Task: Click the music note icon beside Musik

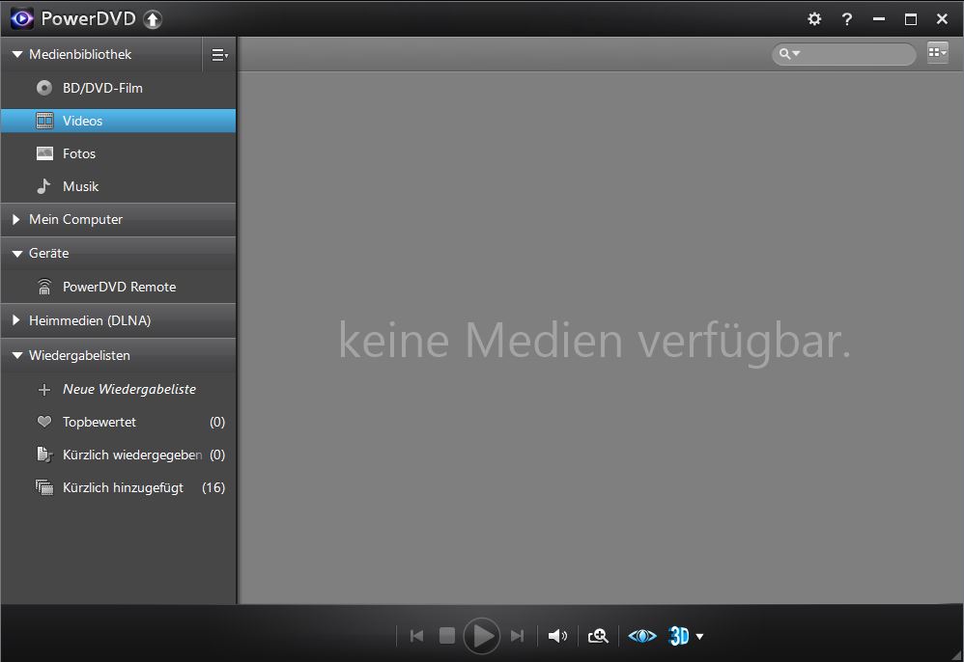Action: point(43,186)
